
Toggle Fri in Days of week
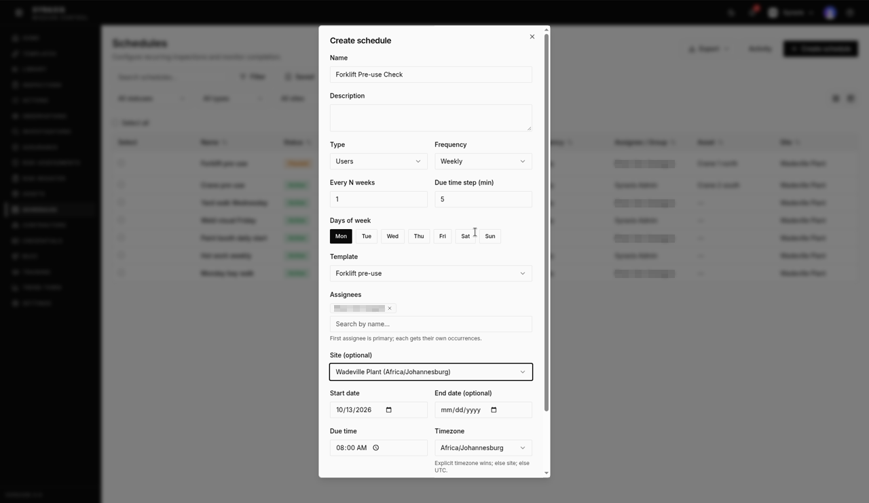click(x=443, y=236)
